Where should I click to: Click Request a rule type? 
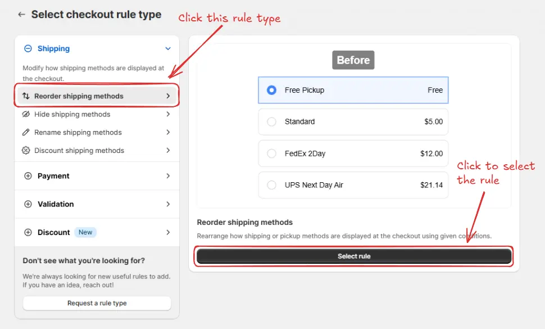[x=96, y=303]
